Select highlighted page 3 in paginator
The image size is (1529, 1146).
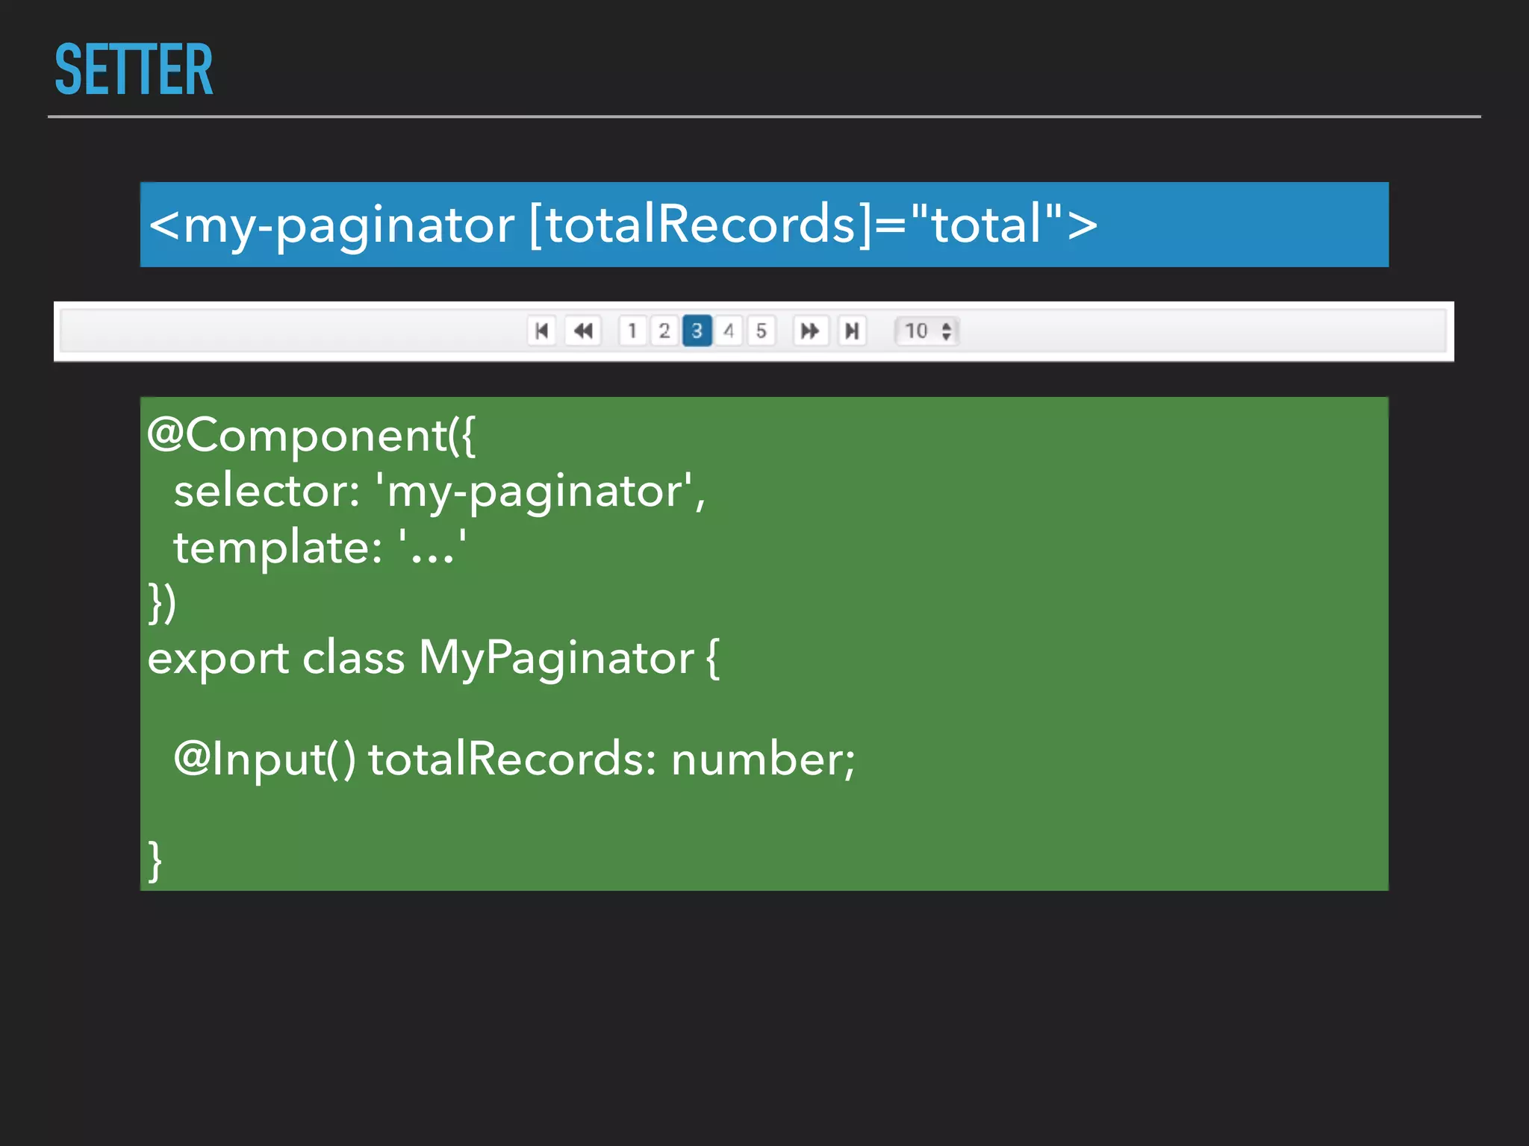[x=697, y=331]
